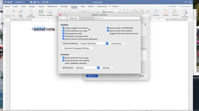Toggle the AutoSave switch
This screenshot has height=111, width=199.
(x=26, y=2)
